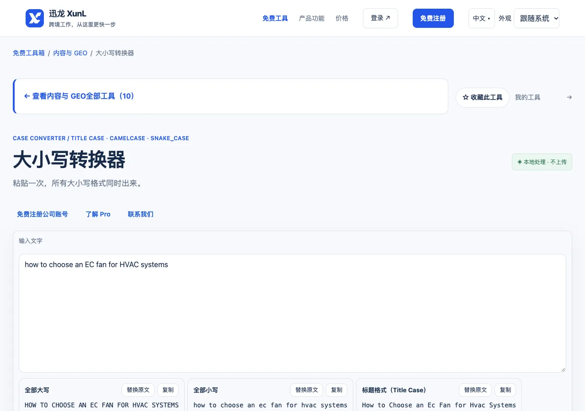Screen dimensions: 585x411
Task: Open the 跟随系统 appearance dropdown
Action: (537, 18)
